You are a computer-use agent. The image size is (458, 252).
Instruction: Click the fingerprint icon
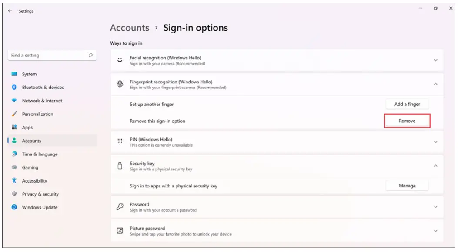120,85
